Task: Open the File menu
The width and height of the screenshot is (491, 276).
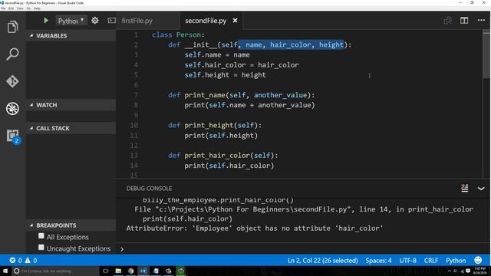Action: (x=3, y=8)
